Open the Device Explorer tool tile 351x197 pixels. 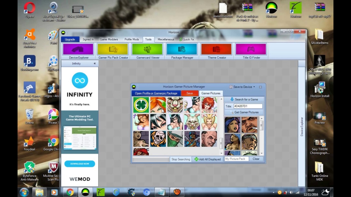(78, 51)
